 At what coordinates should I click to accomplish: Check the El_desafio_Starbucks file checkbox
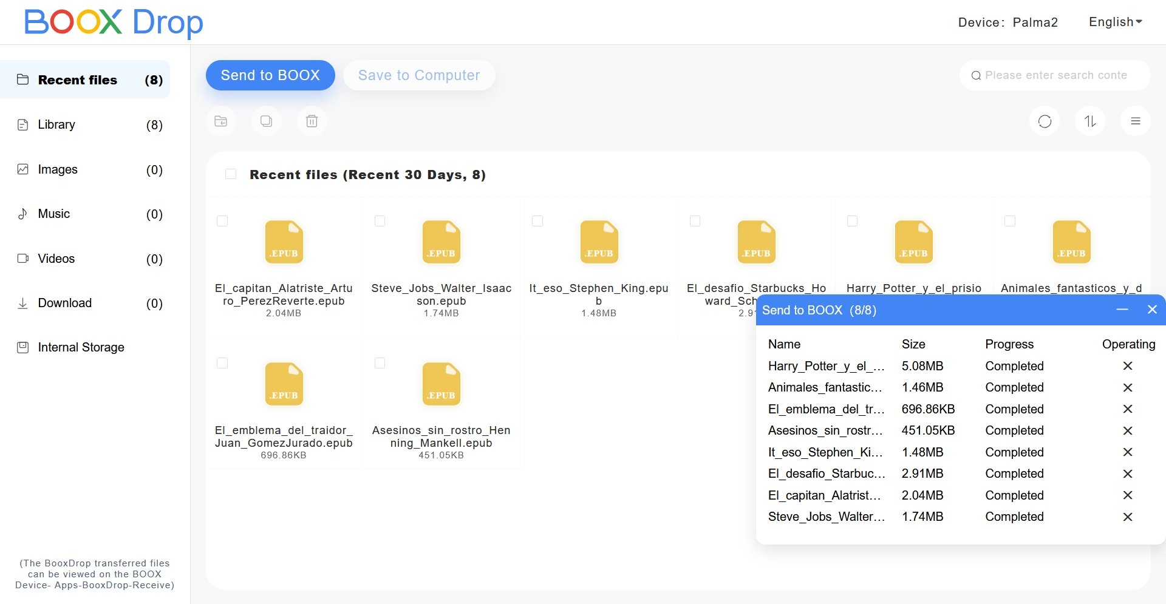(695, 221)
